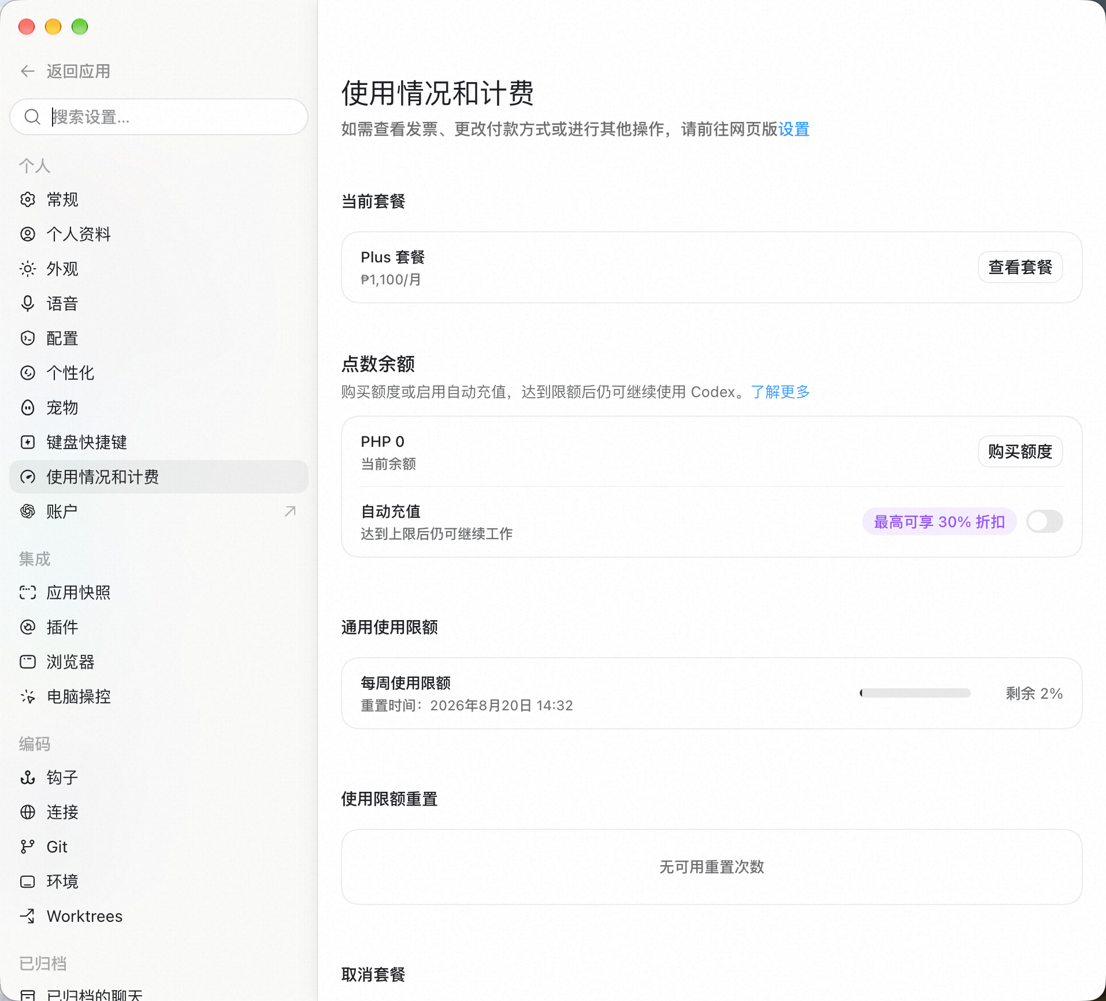Image resolution: width=1106 pixels, height=1001 pixels.
Task: Follow the 设置 web link
Action: (794, 129)
